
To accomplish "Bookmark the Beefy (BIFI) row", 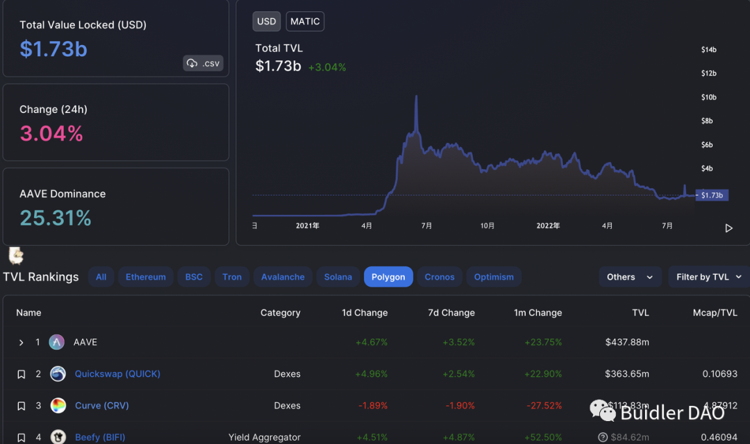I will [21, 437].
